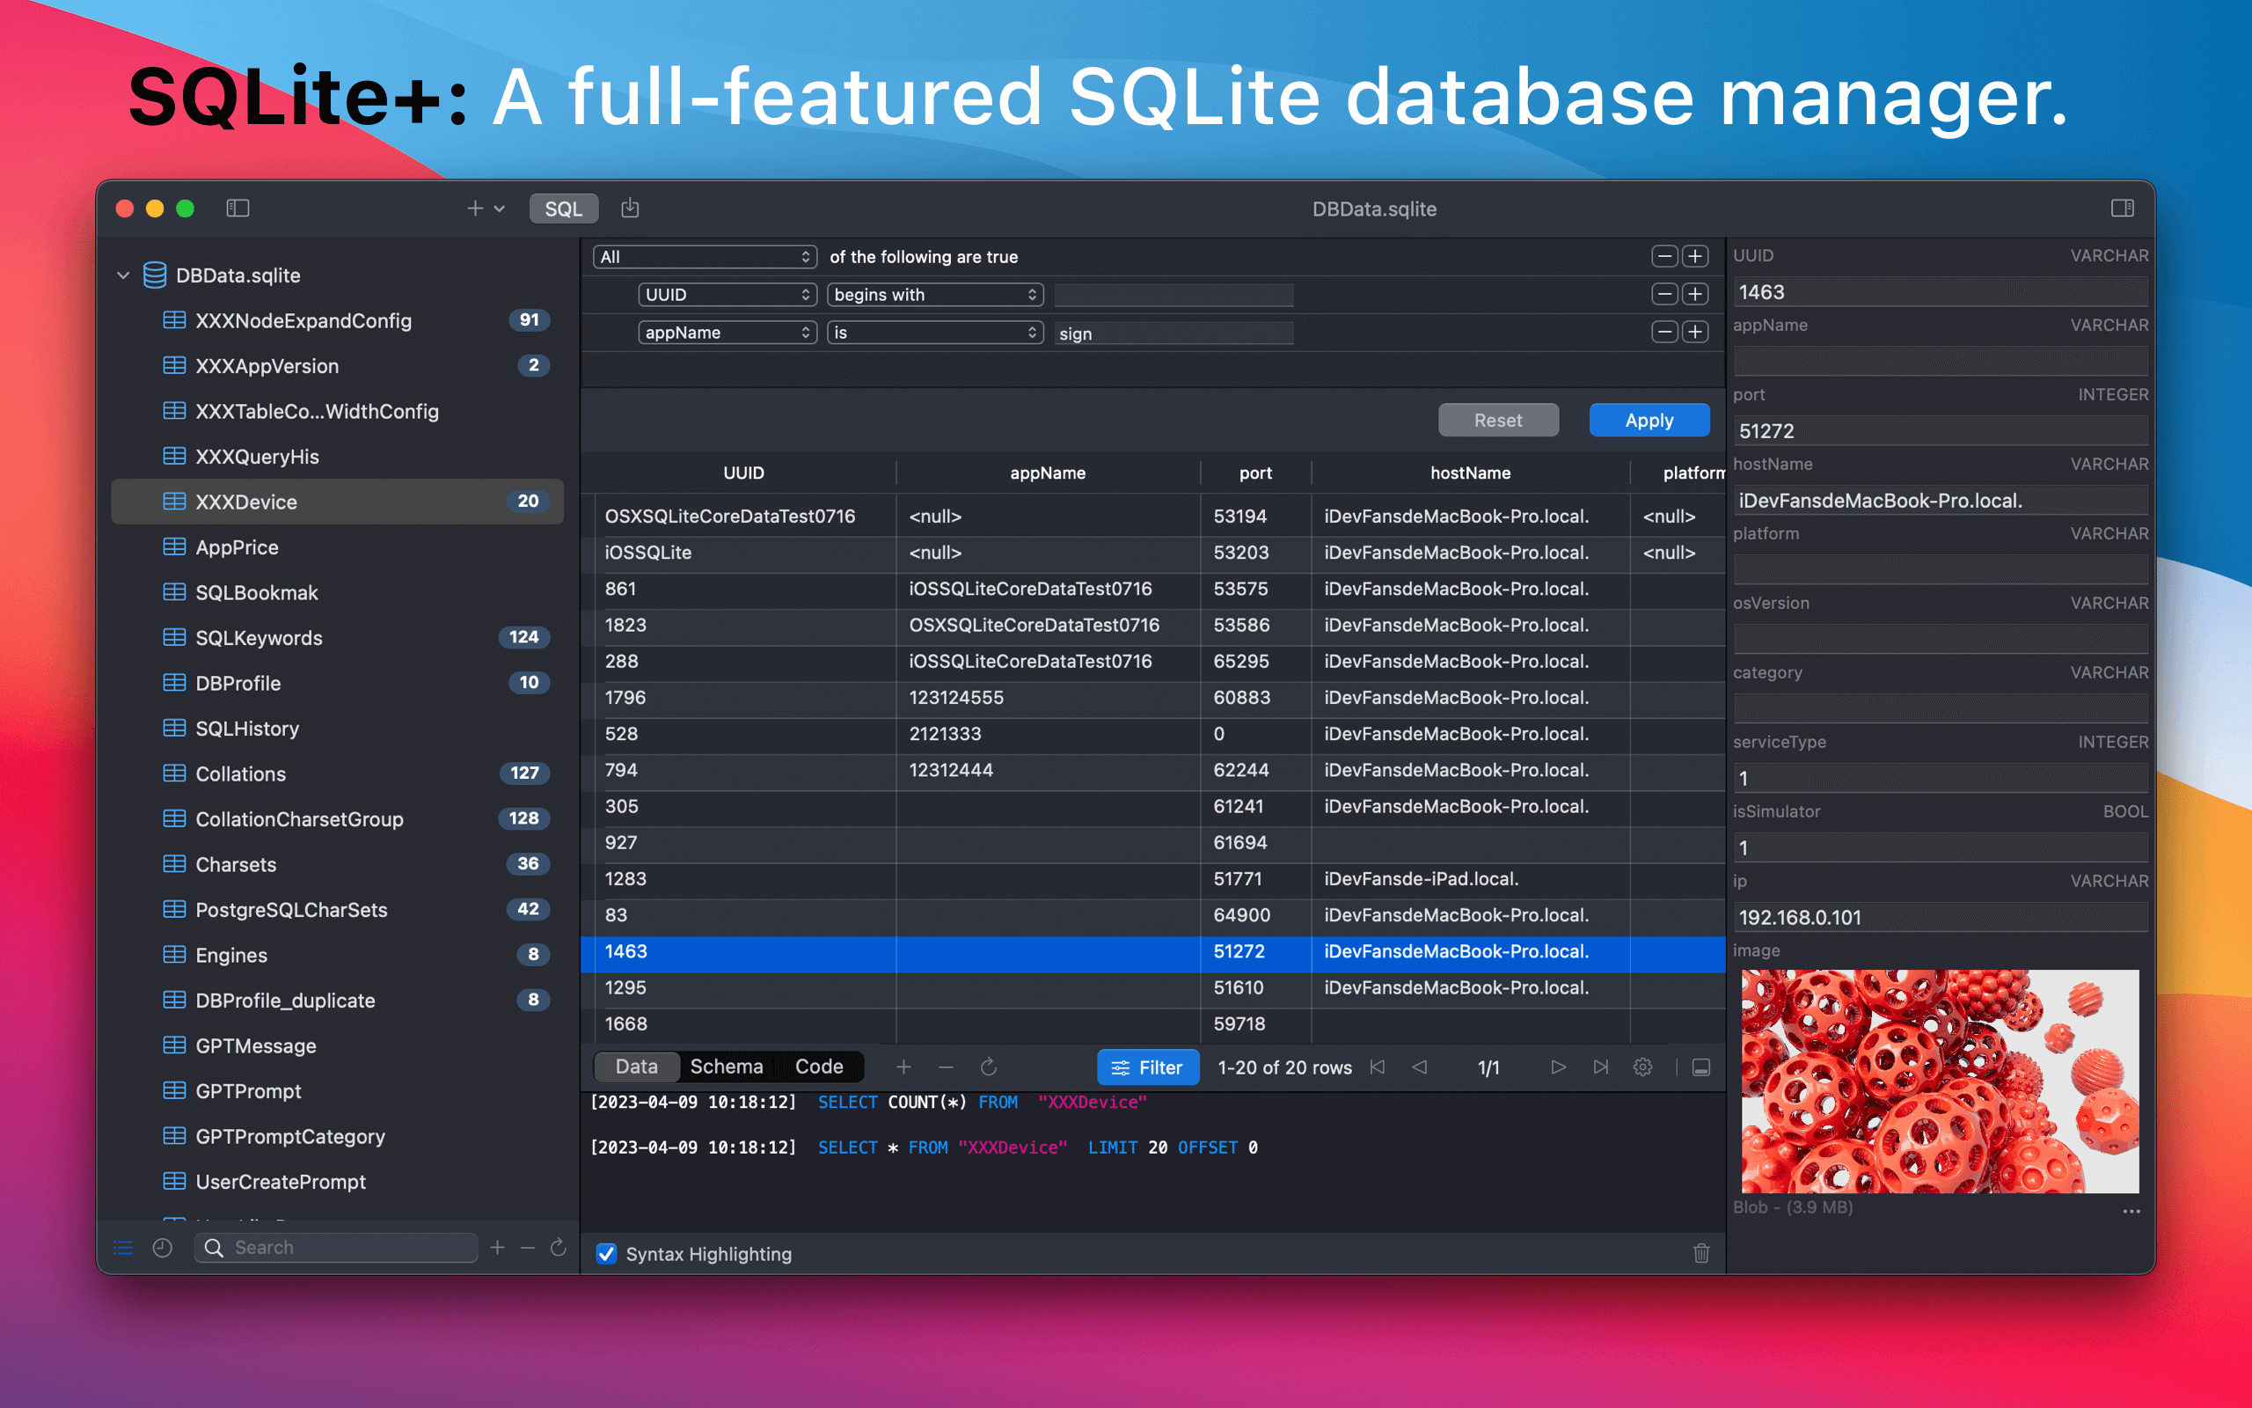Viewport: 2252px width, 1408px height.
Task: Click table icon beside Engines
Action: click(x=174, y=955)
